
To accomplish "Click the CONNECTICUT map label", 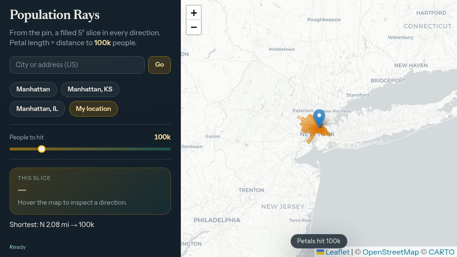I will point(427,26).
